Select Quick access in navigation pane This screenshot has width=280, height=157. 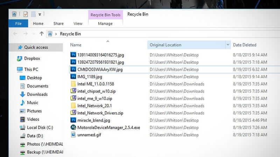[x=36, y=47]
